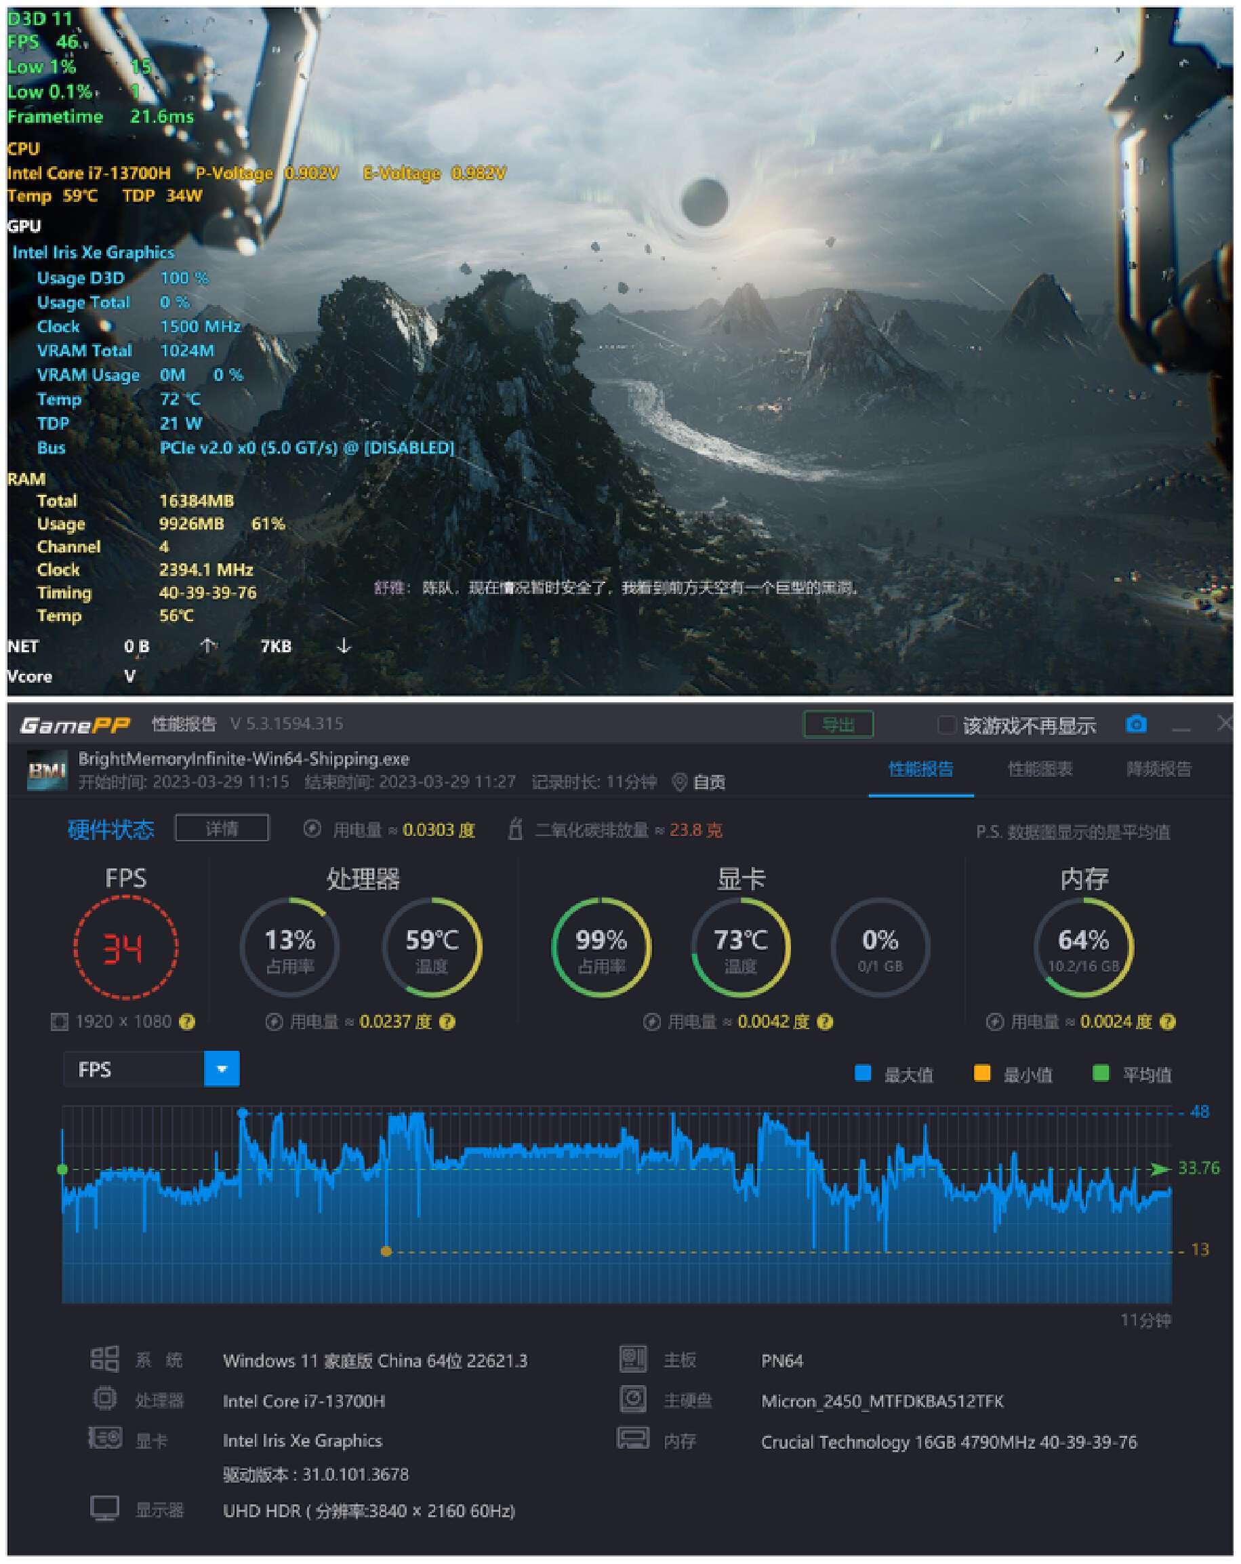Click the power icon before graphics 用电量 0.0042 度
This screenshot has height=1564, width=1241.
(651, 1022)
